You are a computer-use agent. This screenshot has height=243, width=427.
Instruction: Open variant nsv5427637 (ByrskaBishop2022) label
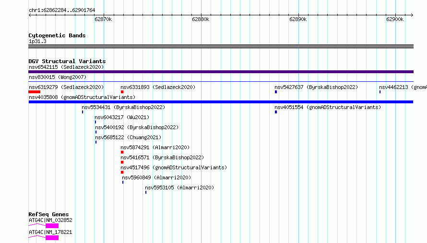316,87
